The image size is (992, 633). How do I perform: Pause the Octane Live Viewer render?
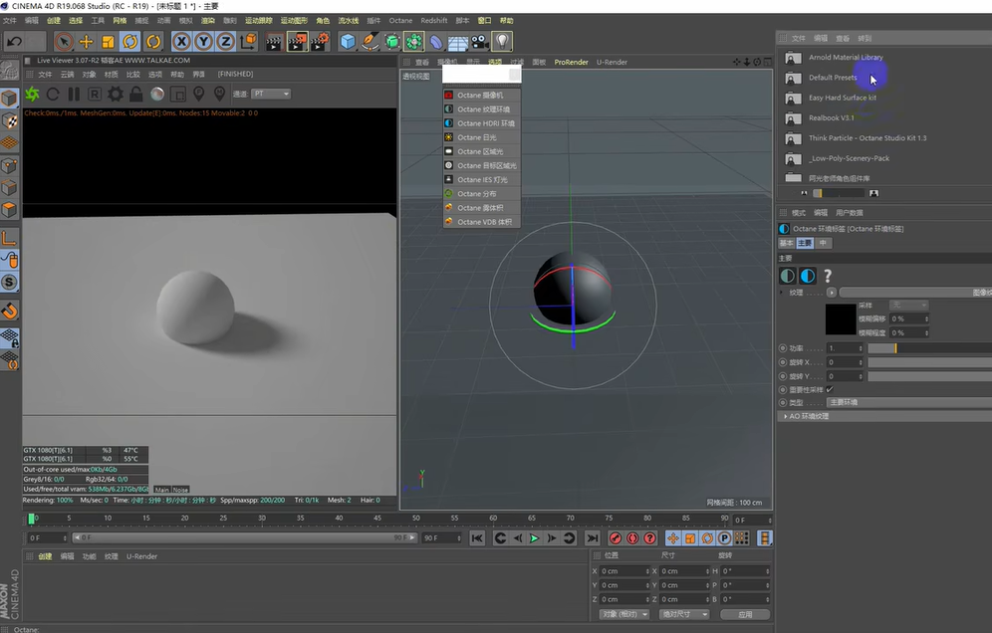pyautogui.click(x=76, y=94)
